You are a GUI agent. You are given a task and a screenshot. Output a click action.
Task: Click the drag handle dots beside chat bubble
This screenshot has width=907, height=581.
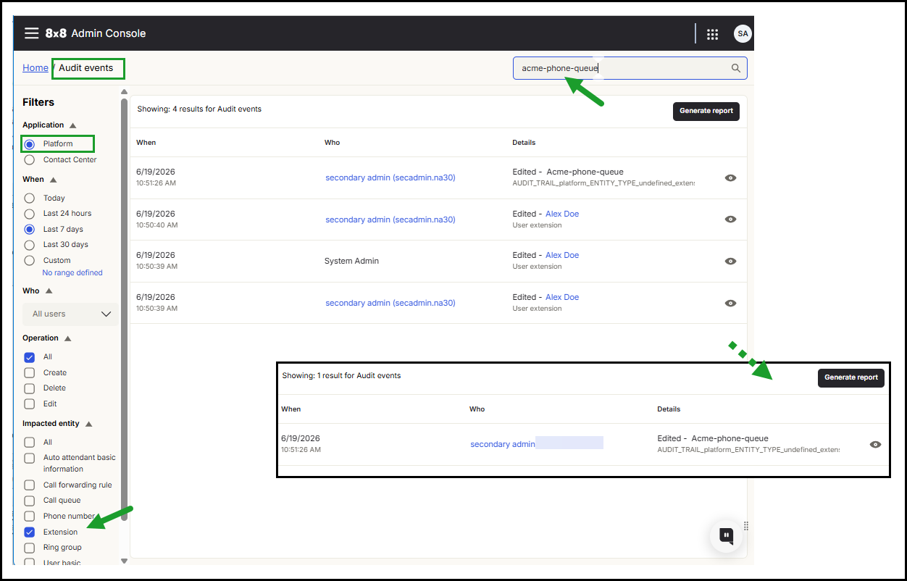pyautogui.click(x=746, y=526)
